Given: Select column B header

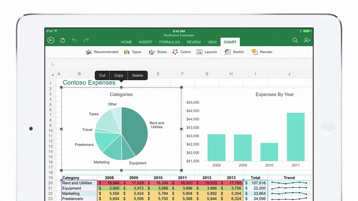Looking at the screenshot, I should click(79, 74).
